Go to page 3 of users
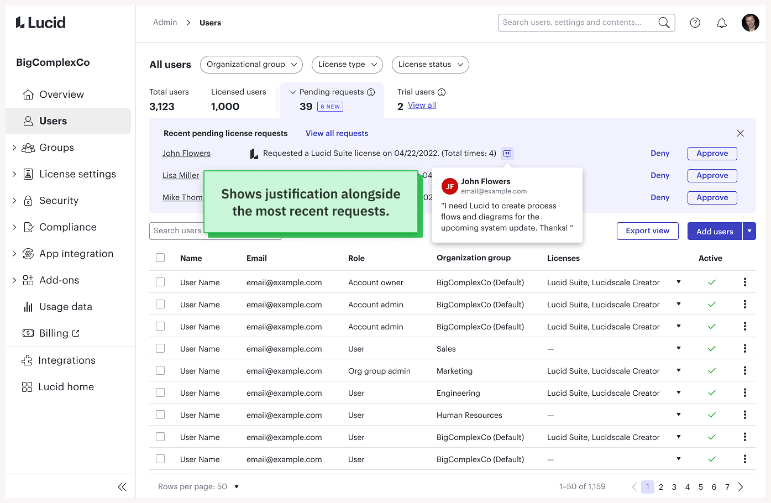Screen dimensions: 771x503 pyautogui.click(x=674, y=487)
